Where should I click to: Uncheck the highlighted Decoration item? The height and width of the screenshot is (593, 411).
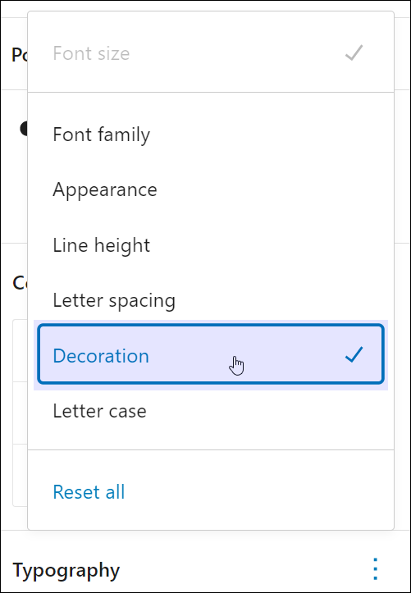(x=211, y=355)
